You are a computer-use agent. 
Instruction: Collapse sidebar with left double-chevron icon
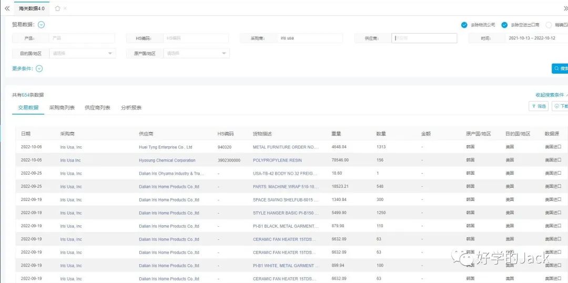[x=7, y=8]
